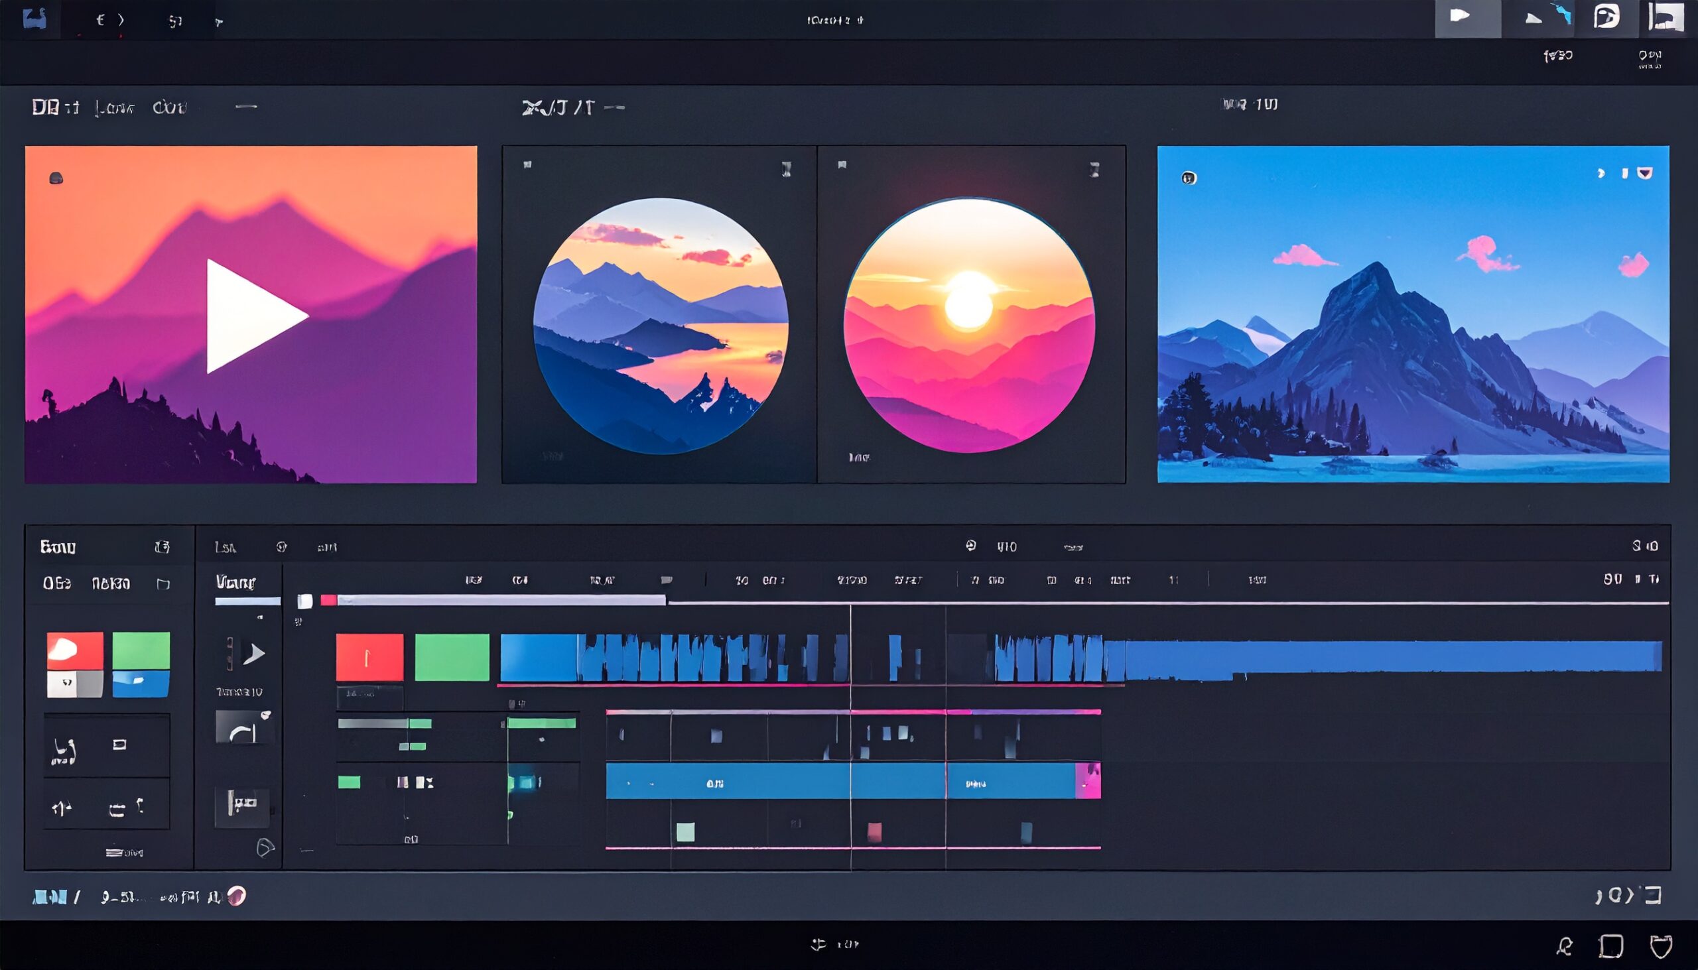Click the layout panel icon at top-right corner

coord(1665,17)
